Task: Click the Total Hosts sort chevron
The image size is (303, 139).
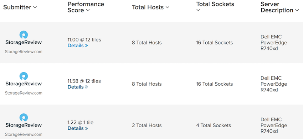Action: [167, 7]
